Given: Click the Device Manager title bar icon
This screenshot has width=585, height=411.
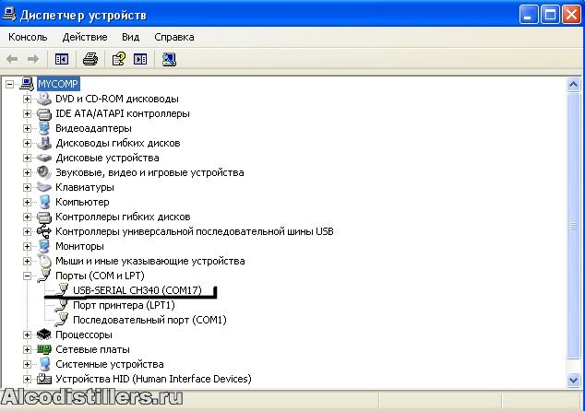Looking at the screenshot, I should (9, 14).
